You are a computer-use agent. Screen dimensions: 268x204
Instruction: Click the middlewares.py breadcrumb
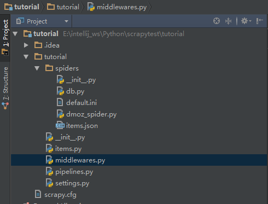click(x=117, y=7)
